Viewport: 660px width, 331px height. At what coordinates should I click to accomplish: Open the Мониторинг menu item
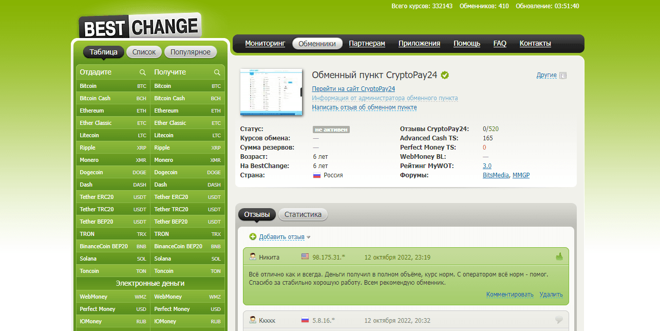[x=265, y=44]
